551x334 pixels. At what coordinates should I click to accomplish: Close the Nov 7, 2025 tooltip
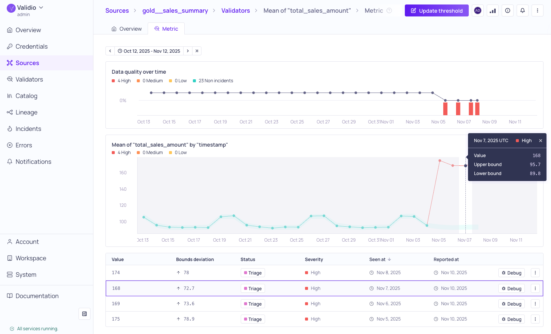541,141
